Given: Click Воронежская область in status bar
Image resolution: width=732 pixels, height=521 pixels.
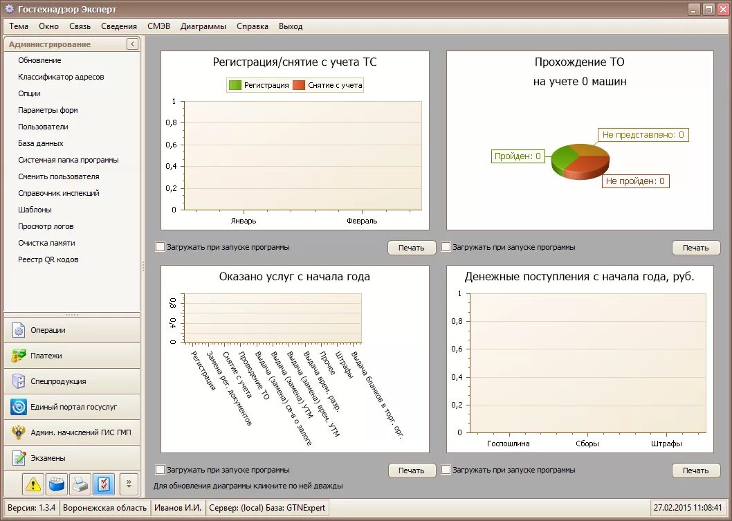Looking at the screenshot, I should click(x=104, y=507).
